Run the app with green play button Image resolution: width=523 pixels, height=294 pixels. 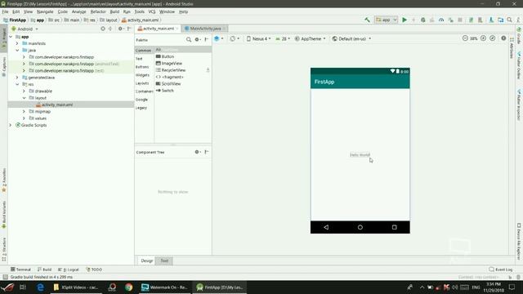405,20
